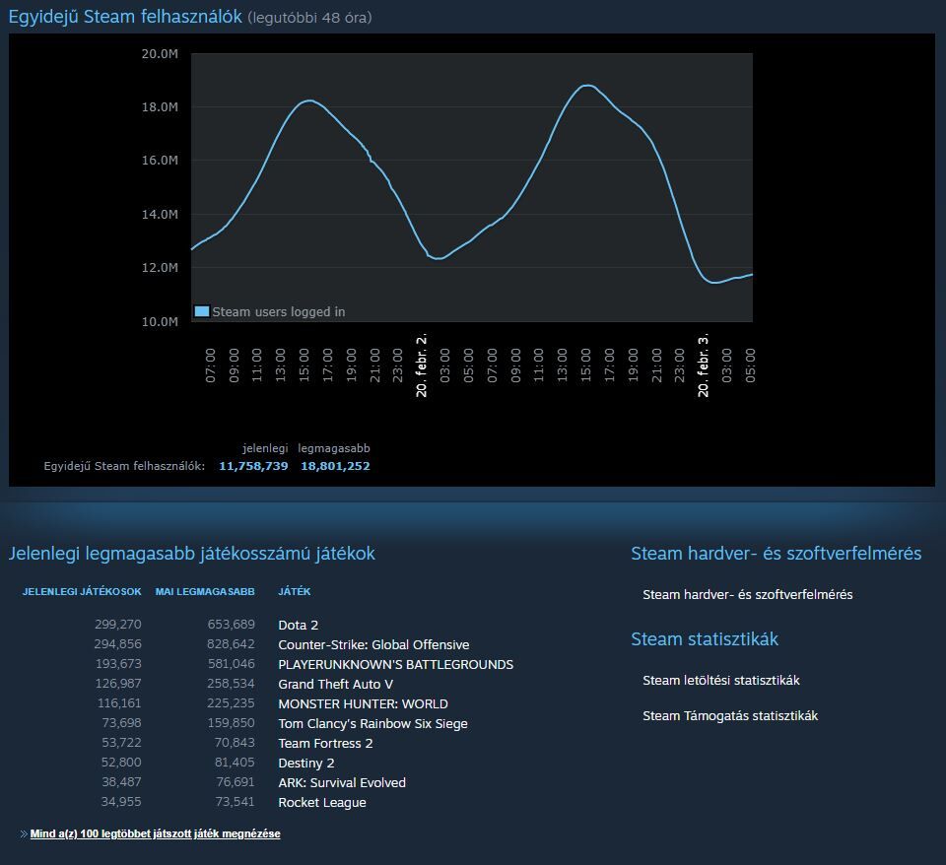The width and height of the screenshot is (946, 865).
Task: Open Counter-Strike: Global Offensive entry
Action: [x=373, y=645]
